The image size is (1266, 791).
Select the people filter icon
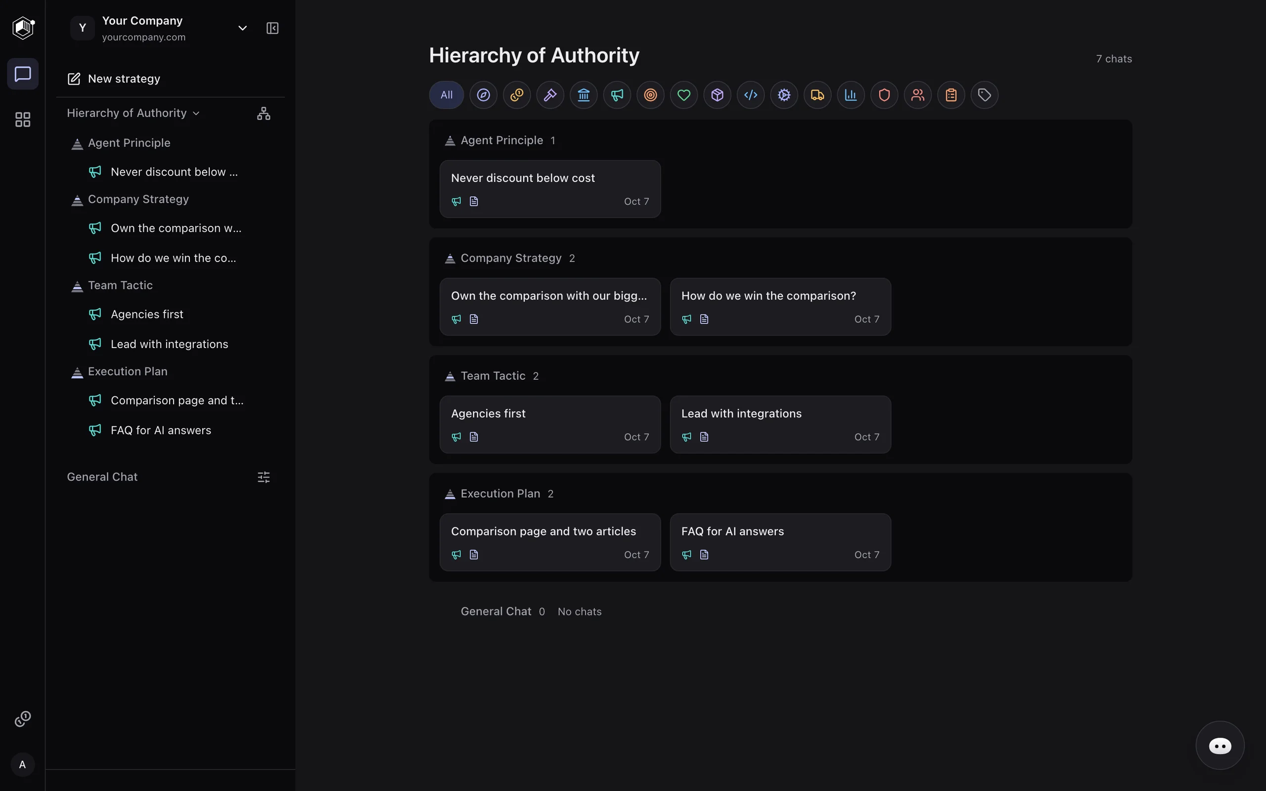click(x=918, y=95)
